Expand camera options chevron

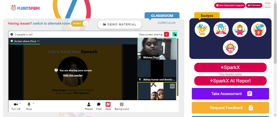(x=20, y=103)
